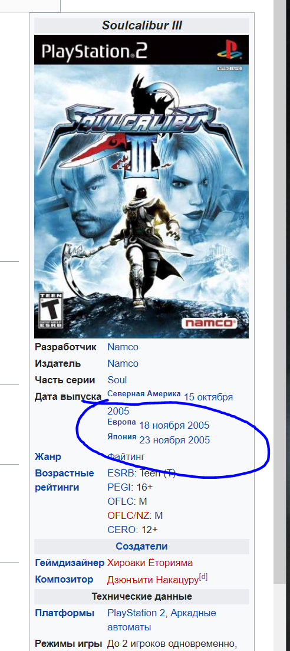Open the Хироаки Ёторияма red link
Screen dimensions: 290x651
click(150, 563)
